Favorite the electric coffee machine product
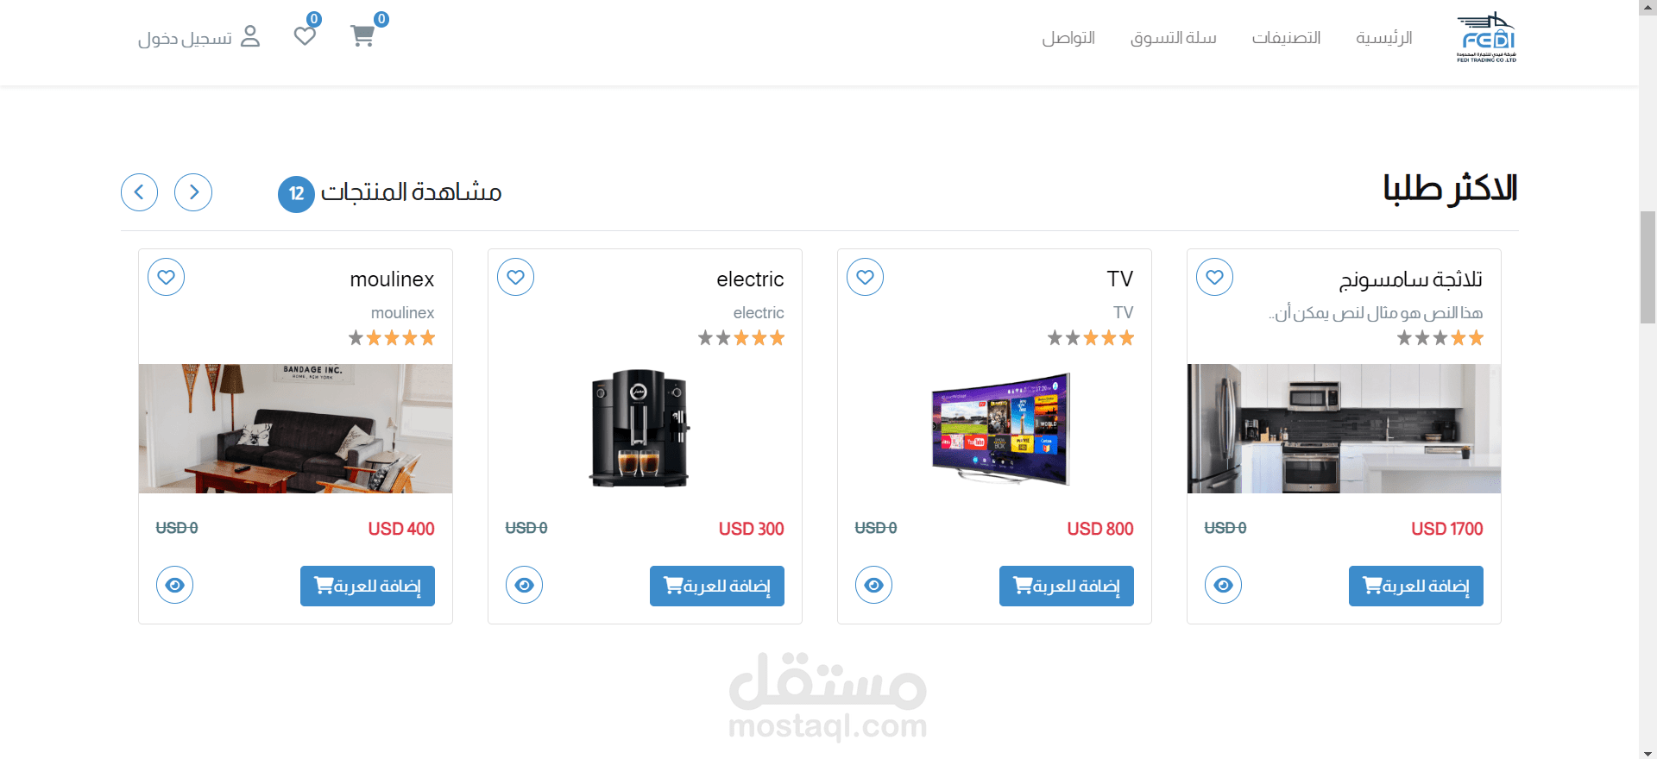The width and height of the screenshot is (1657, 759). tap(516, 277)
